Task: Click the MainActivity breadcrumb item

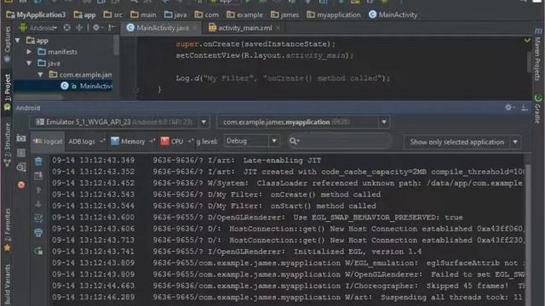Action: point(393,14)
